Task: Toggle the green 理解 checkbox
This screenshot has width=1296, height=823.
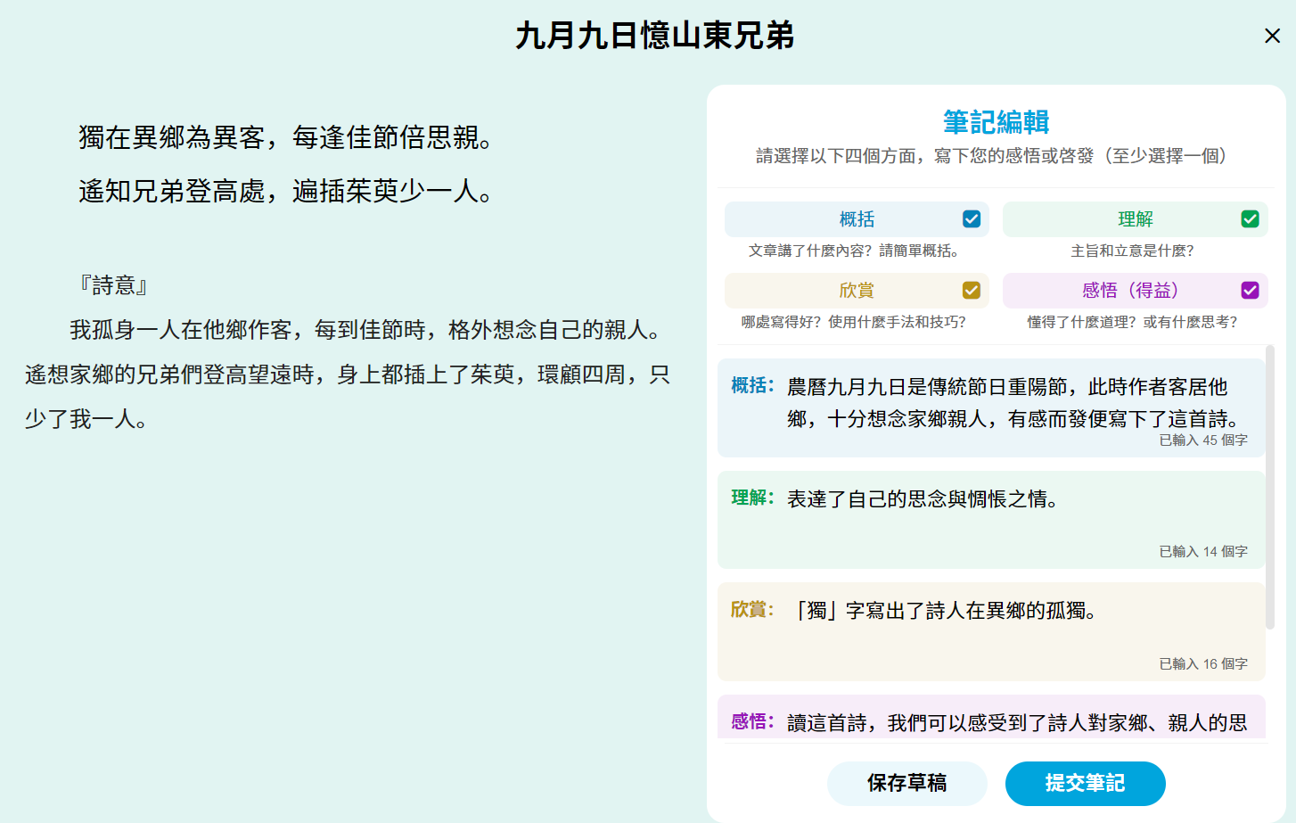Action: (x=1250, y=219)
